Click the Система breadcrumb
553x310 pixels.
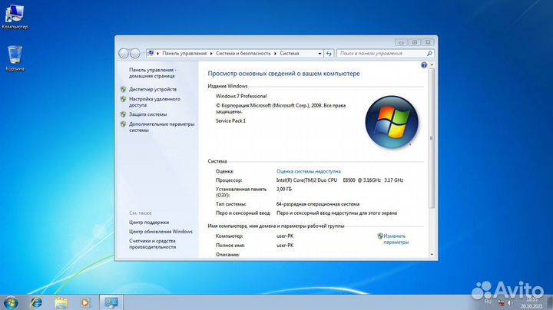(290, 54)
